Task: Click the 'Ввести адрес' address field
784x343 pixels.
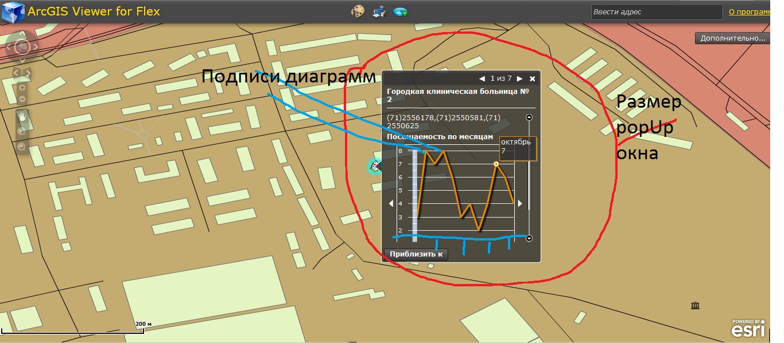Action: coord(657,12)
